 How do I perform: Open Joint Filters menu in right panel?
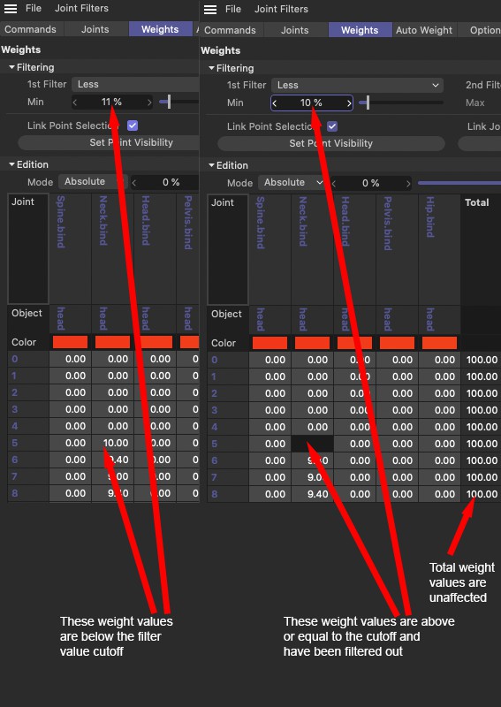(281, 9)
